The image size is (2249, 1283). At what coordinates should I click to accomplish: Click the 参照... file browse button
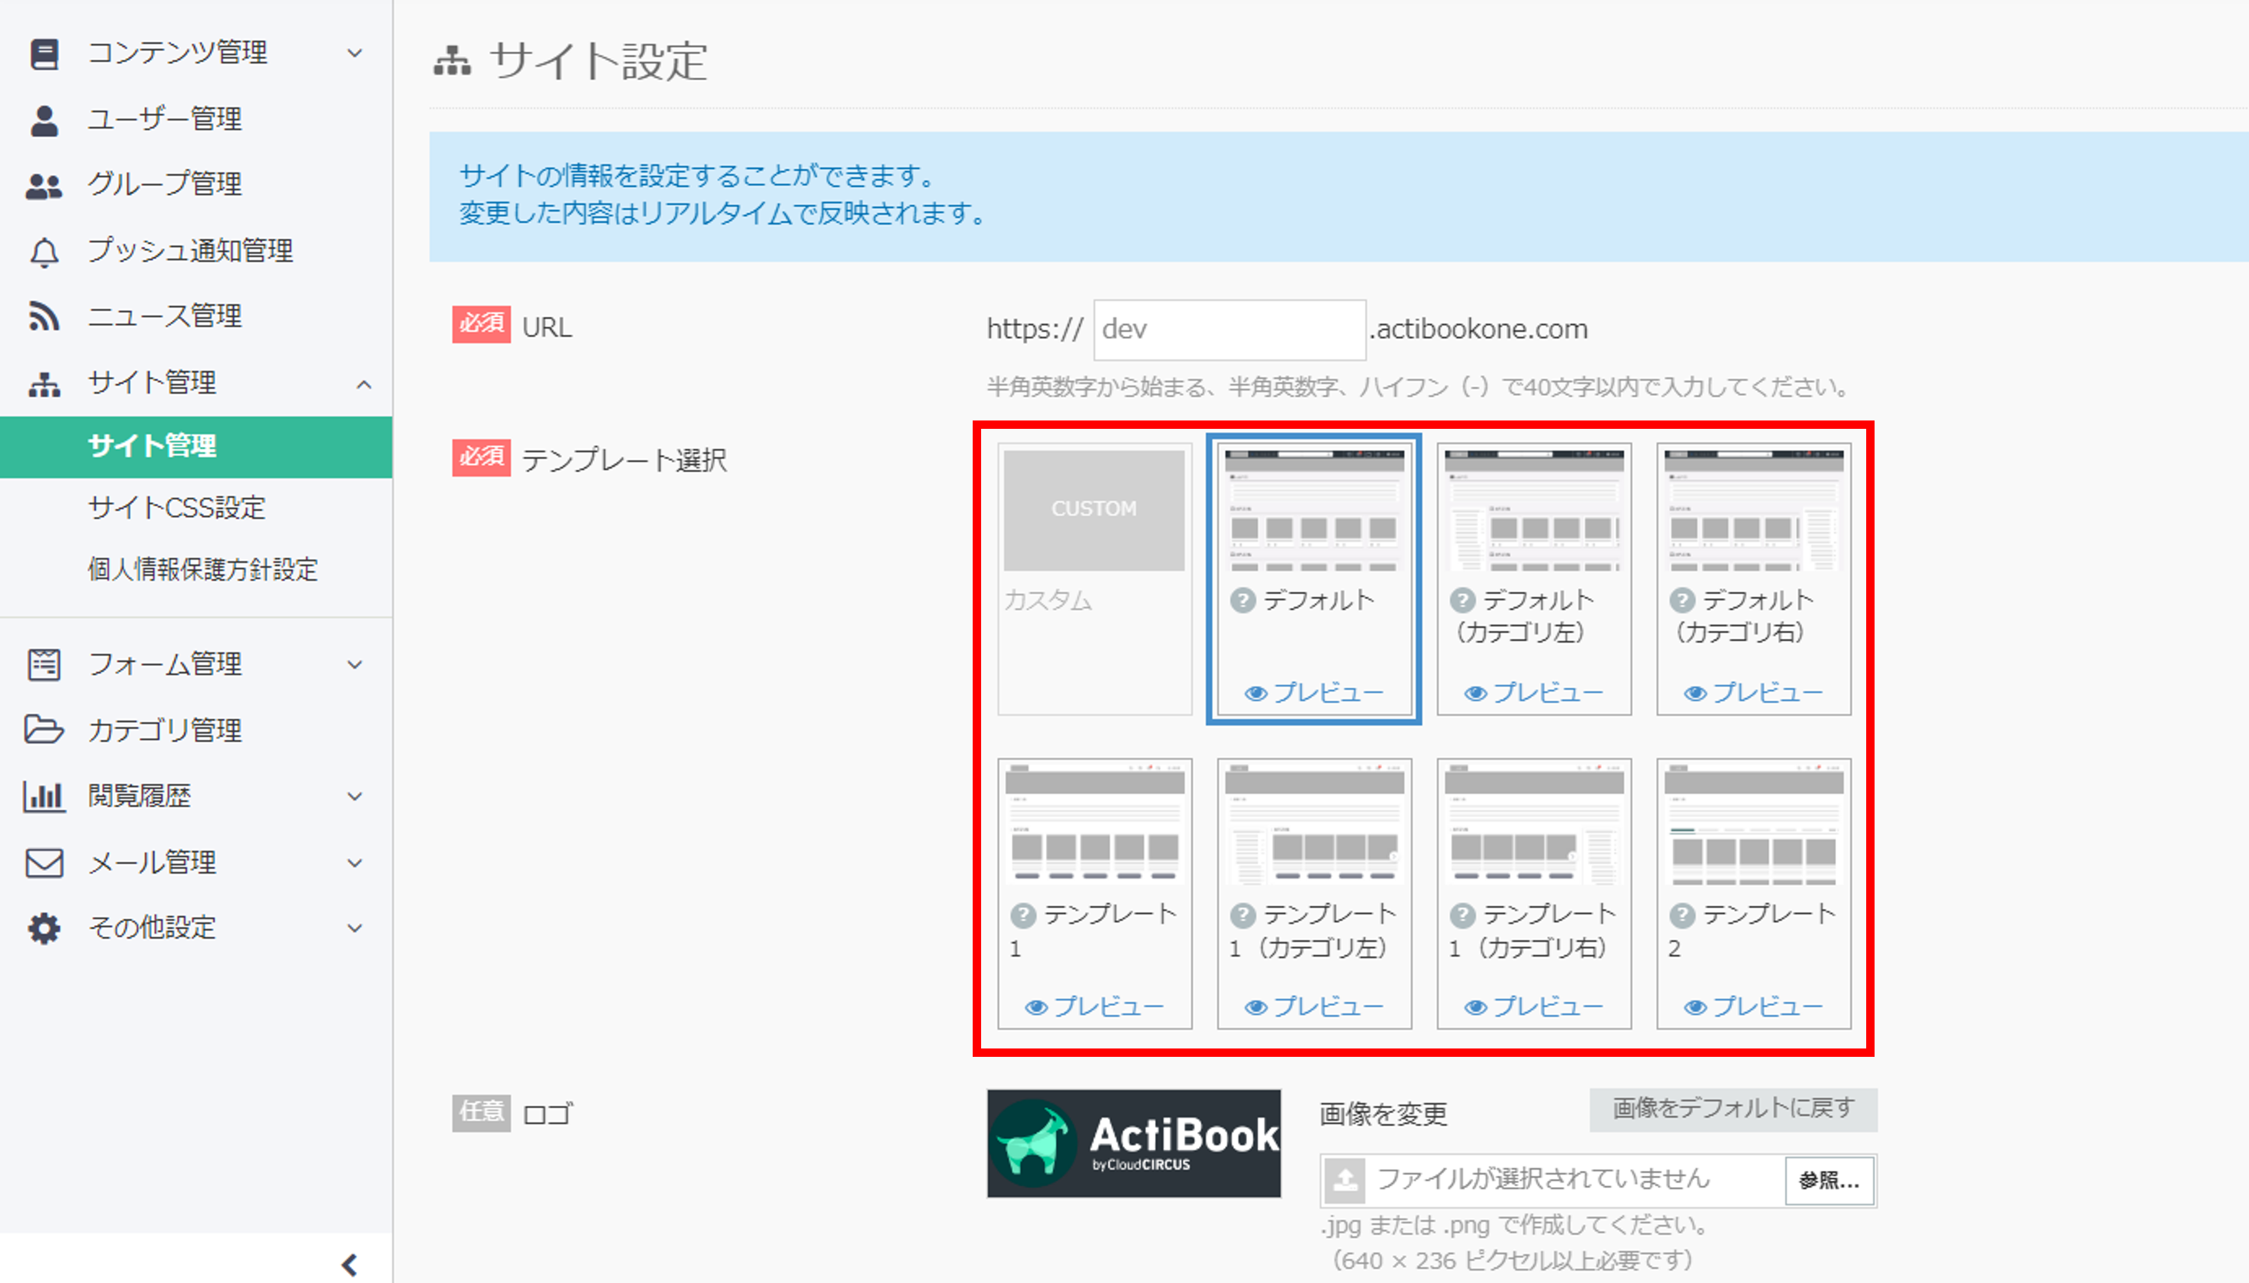pos(1828,1180)
